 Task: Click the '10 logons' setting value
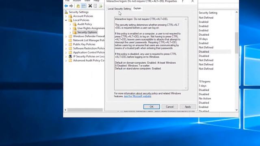click(x=204, y=82)
